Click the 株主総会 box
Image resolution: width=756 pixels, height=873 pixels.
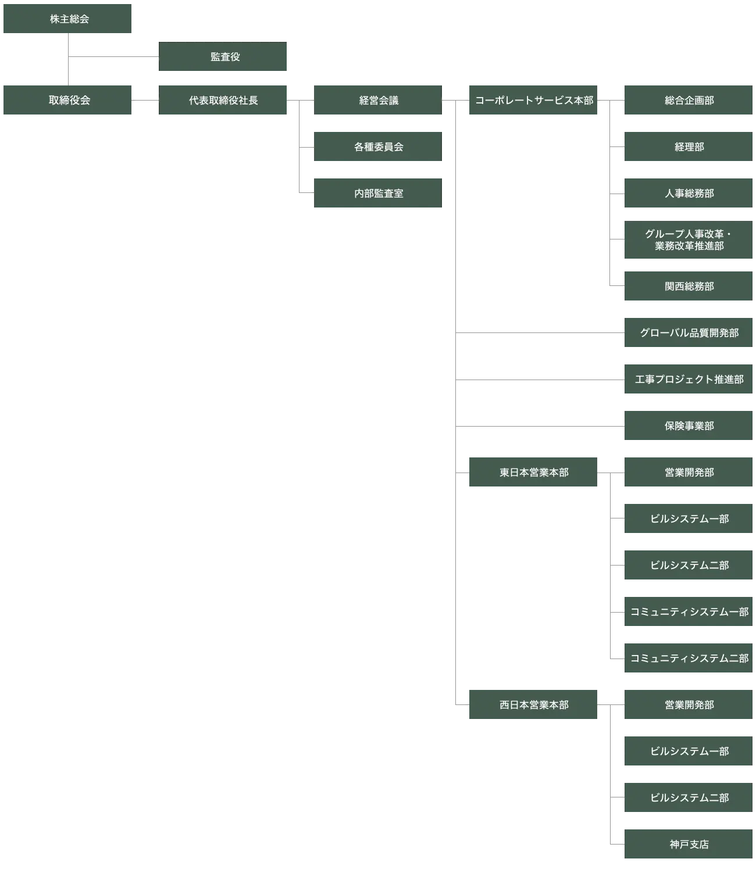[x=67, y=19]
